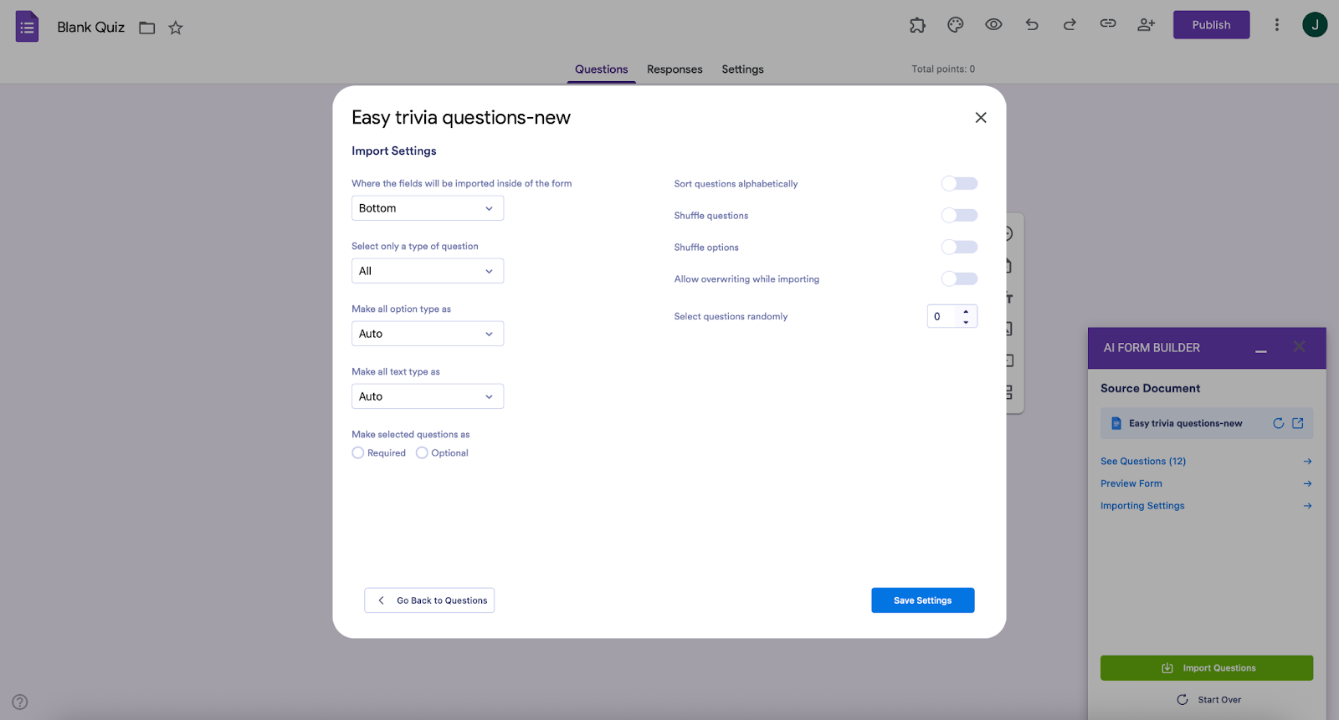The height and width of the screenshot is (720, 1339).
Task: Add collaborators via the person-plus icon
Action: coord(1146,25)
